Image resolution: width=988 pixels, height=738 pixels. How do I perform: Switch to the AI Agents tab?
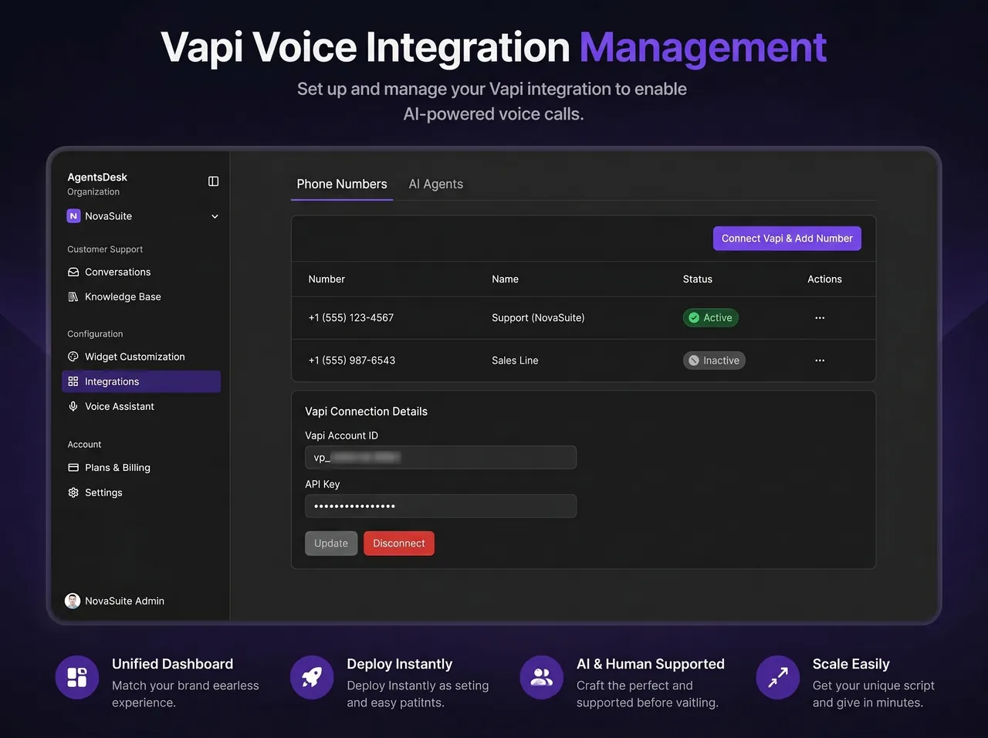435,184
